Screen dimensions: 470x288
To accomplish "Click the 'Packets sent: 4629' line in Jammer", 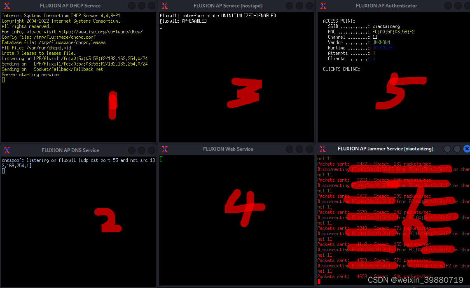I will pos(374,276).
